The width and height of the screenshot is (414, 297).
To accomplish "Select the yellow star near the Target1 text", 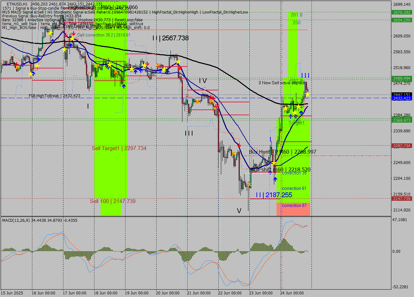I will point(295,113).
